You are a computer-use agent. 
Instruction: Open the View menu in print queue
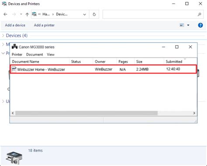click(51, 54)
